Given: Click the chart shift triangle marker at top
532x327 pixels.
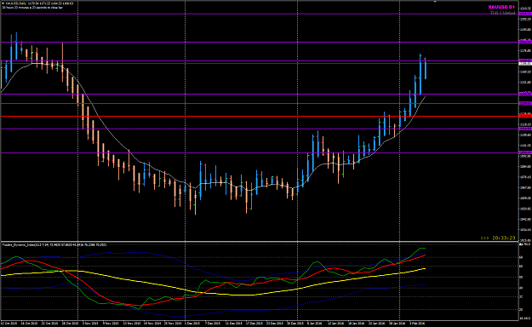Looking at the screenshot, I should coord(435,2).
